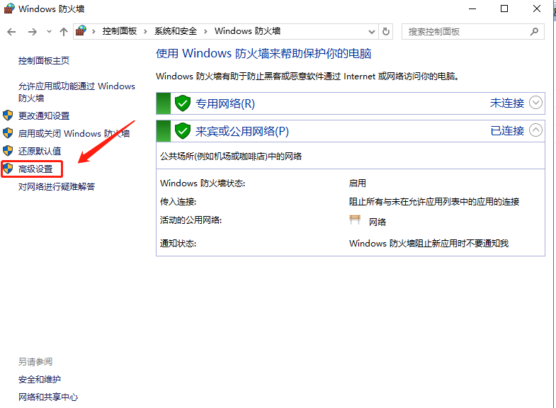Focus the 搜索控制面板 search box
Image resolution: width=556 pixels, height=408 pixels.
click(473, 32)
